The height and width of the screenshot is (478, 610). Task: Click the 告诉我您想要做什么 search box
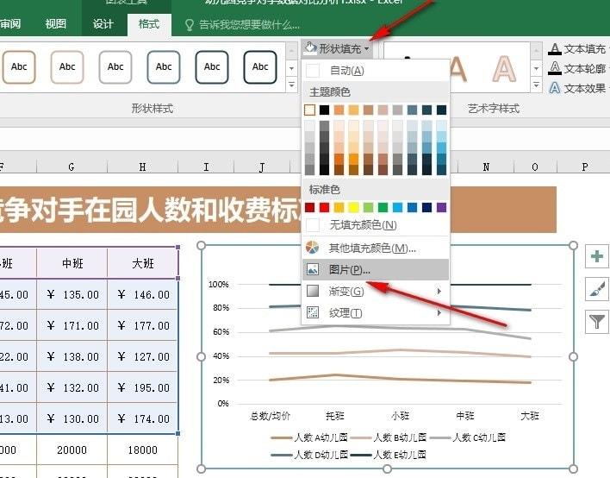tap(249, 25)
